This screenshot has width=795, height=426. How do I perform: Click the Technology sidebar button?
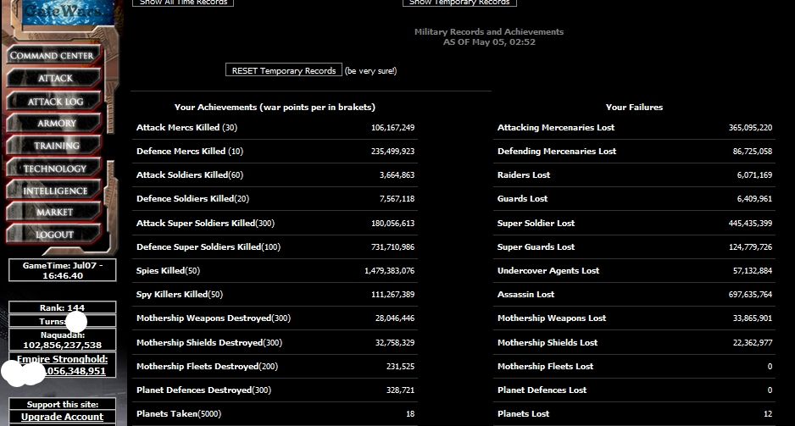coord(55,169)
